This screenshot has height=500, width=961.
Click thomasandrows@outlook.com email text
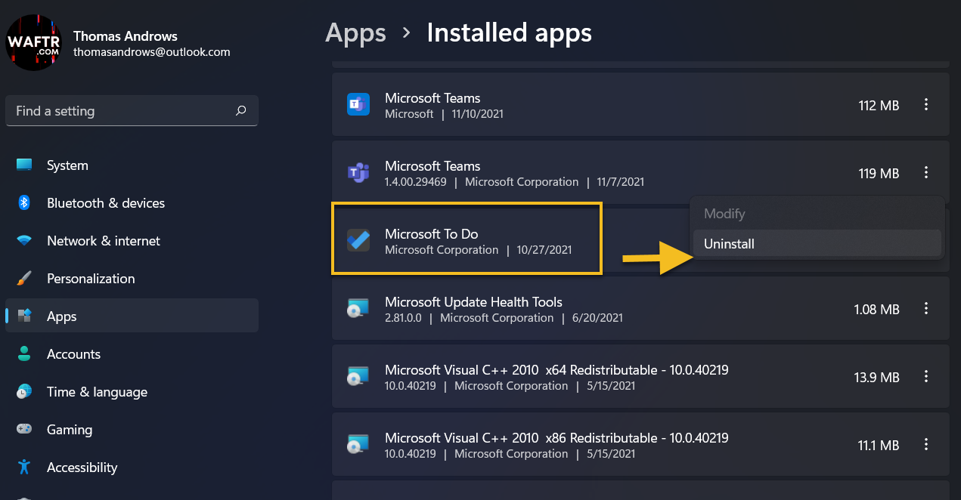point(151,52)
